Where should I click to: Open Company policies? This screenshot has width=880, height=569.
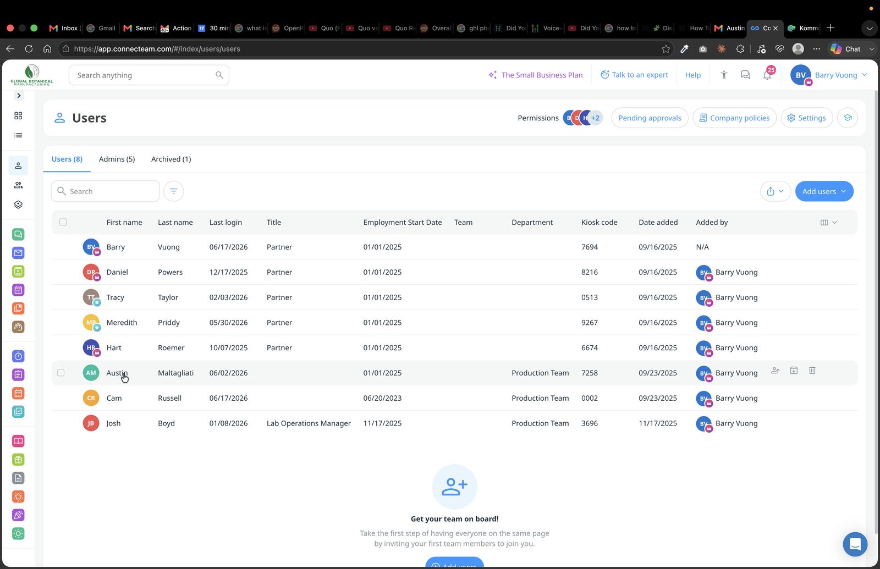point(734,118)
